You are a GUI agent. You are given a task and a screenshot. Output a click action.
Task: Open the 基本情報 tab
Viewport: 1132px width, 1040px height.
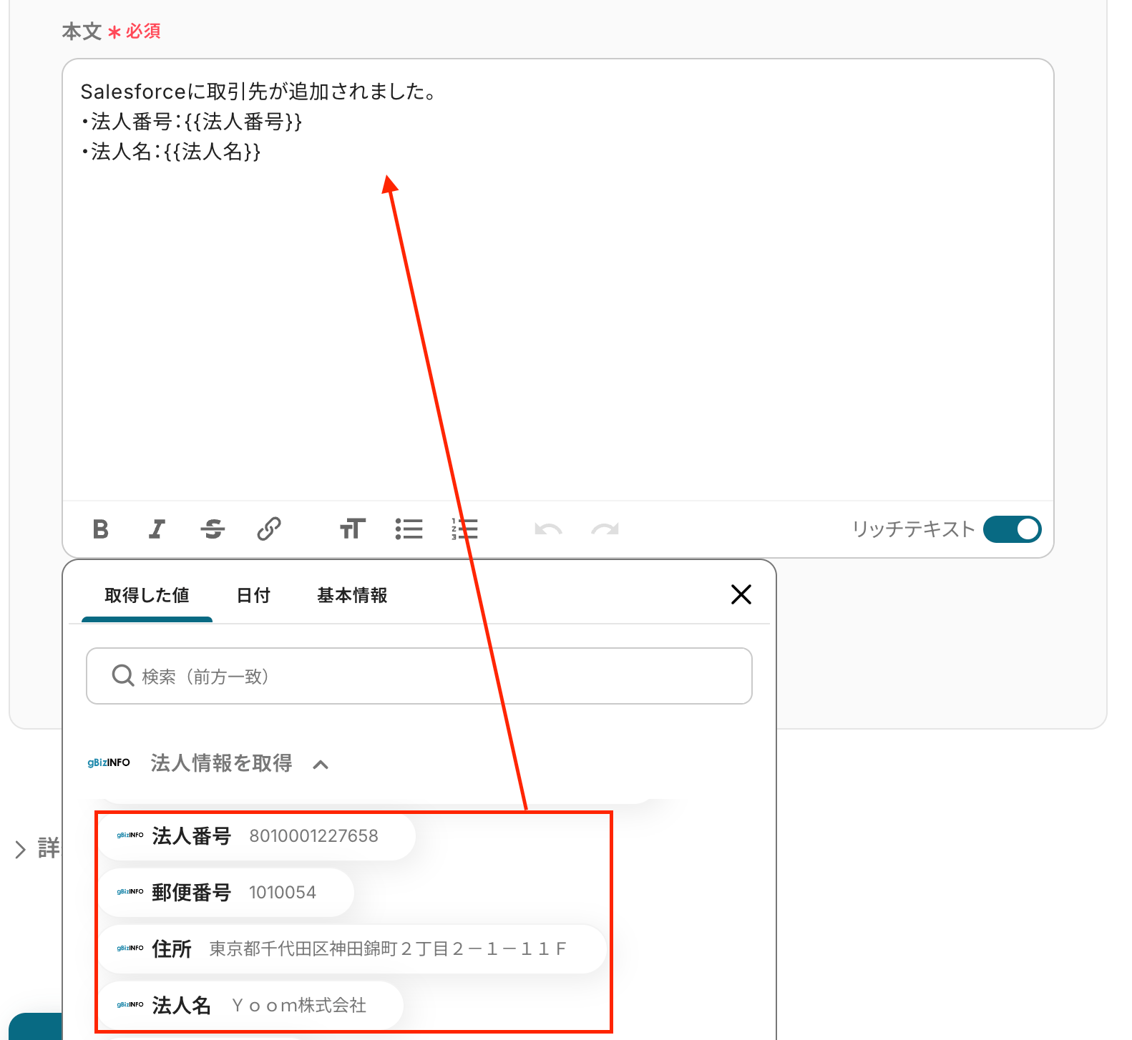coord(352,595)
